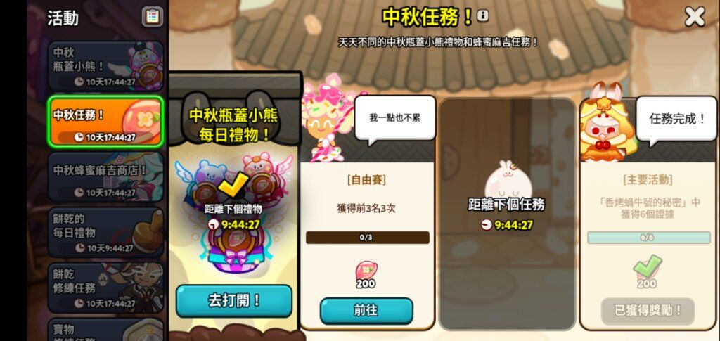This screenshot has height=341, width=720.
Task: Close the event screen with X
Action: click(x=695, y=17)
